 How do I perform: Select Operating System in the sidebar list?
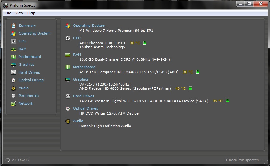tap(35, 33)
